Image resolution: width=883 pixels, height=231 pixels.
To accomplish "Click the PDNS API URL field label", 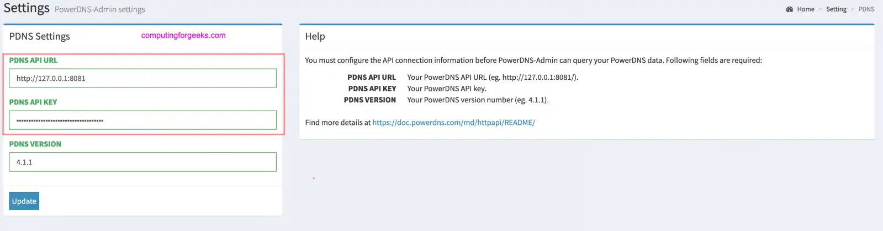I will 33,61.
